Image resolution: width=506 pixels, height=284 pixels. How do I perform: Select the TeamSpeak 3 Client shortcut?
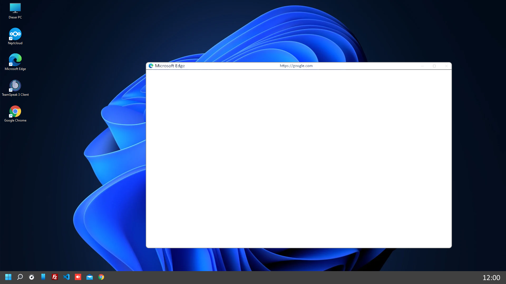click(x=15, y=88)
